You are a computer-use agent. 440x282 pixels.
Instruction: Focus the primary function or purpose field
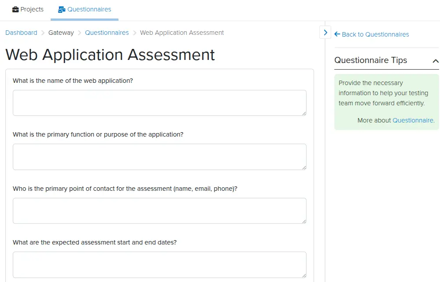click(x=160, y=157)
